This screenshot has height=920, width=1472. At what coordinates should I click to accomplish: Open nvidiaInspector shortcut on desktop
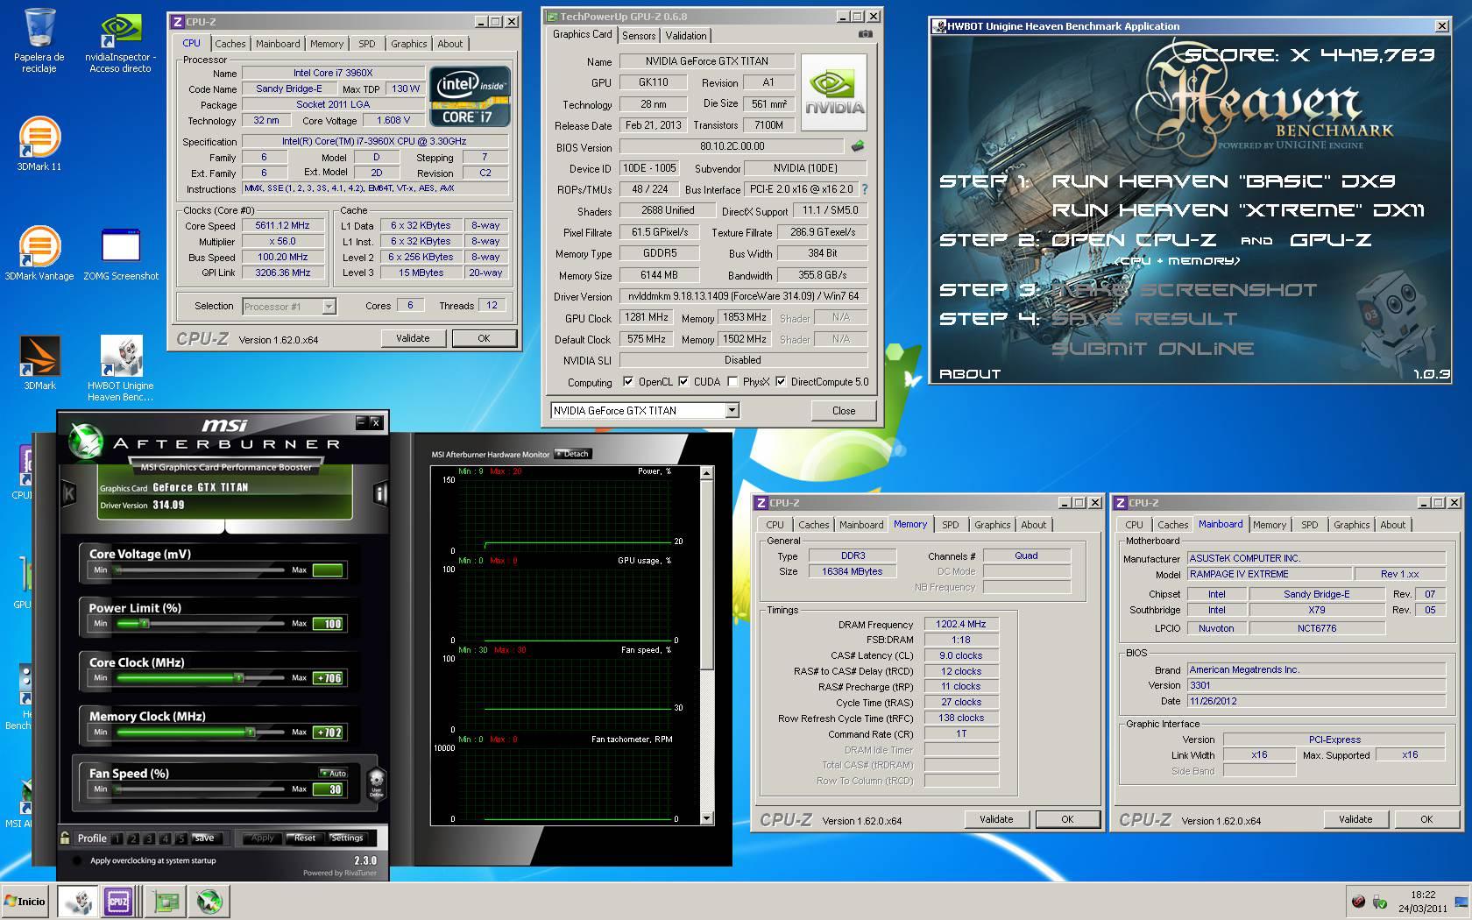[x=121, y=41]
